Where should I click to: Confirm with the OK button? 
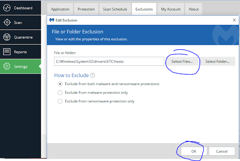pyautogui.click(x=194, y=151)
